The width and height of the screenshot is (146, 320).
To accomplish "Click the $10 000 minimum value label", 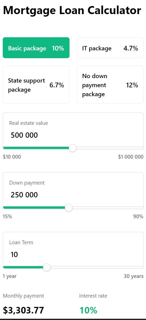I will pos(12,157).
